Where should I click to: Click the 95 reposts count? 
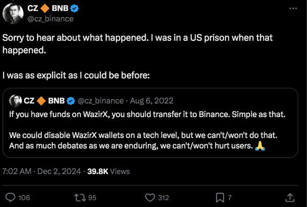click(92, 198)
